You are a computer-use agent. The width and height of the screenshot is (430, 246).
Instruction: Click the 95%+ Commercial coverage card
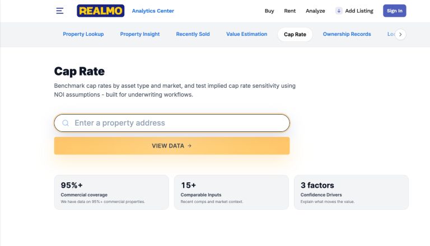(111, 192)
